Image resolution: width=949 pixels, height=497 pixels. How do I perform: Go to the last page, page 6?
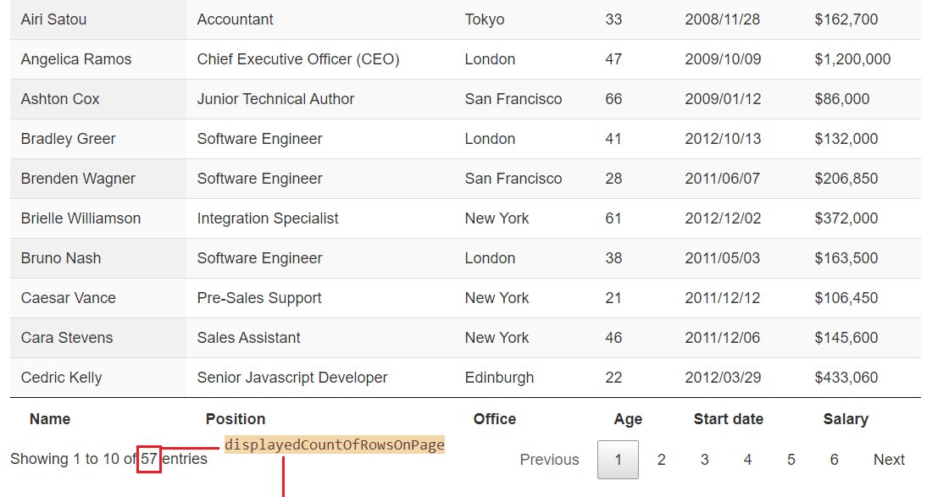point(834,459)
